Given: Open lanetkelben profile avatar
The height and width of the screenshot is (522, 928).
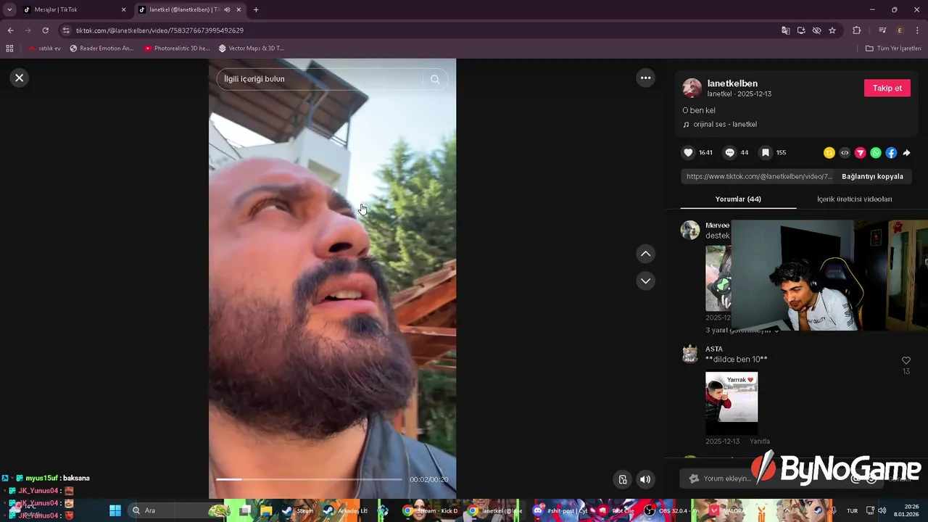Looking at the screenshot, I should tap(692, 88).
